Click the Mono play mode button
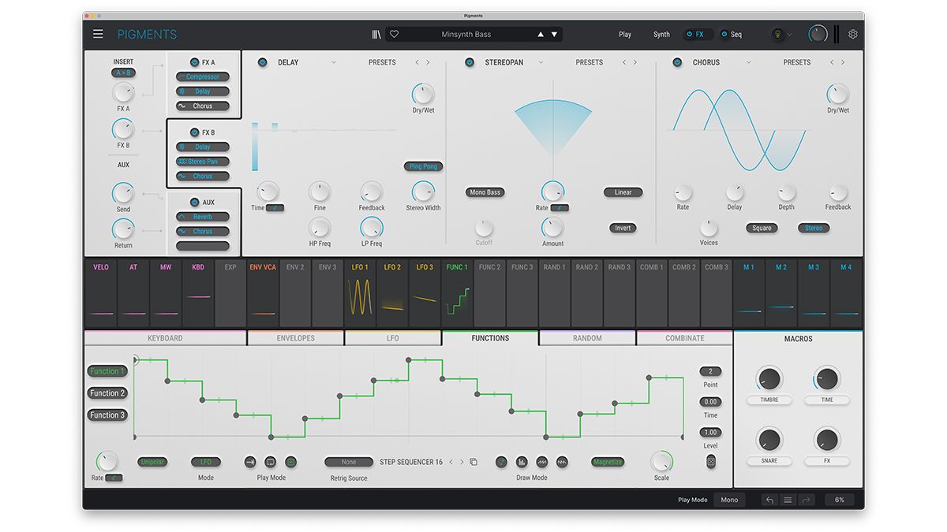Image resolution: width=947 pixels, height=532 pixels. click(x=729, y=500)
